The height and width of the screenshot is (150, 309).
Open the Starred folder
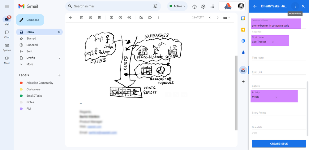[39, 38]
